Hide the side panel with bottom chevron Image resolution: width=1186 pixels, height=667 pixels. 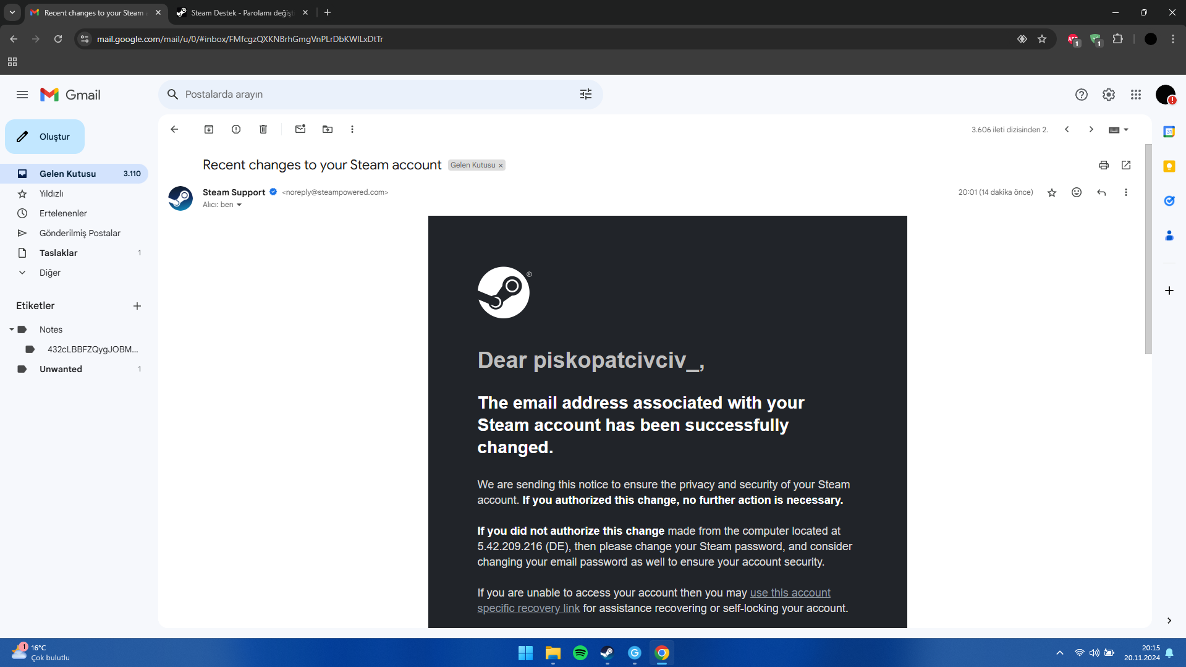[1169, 621]
